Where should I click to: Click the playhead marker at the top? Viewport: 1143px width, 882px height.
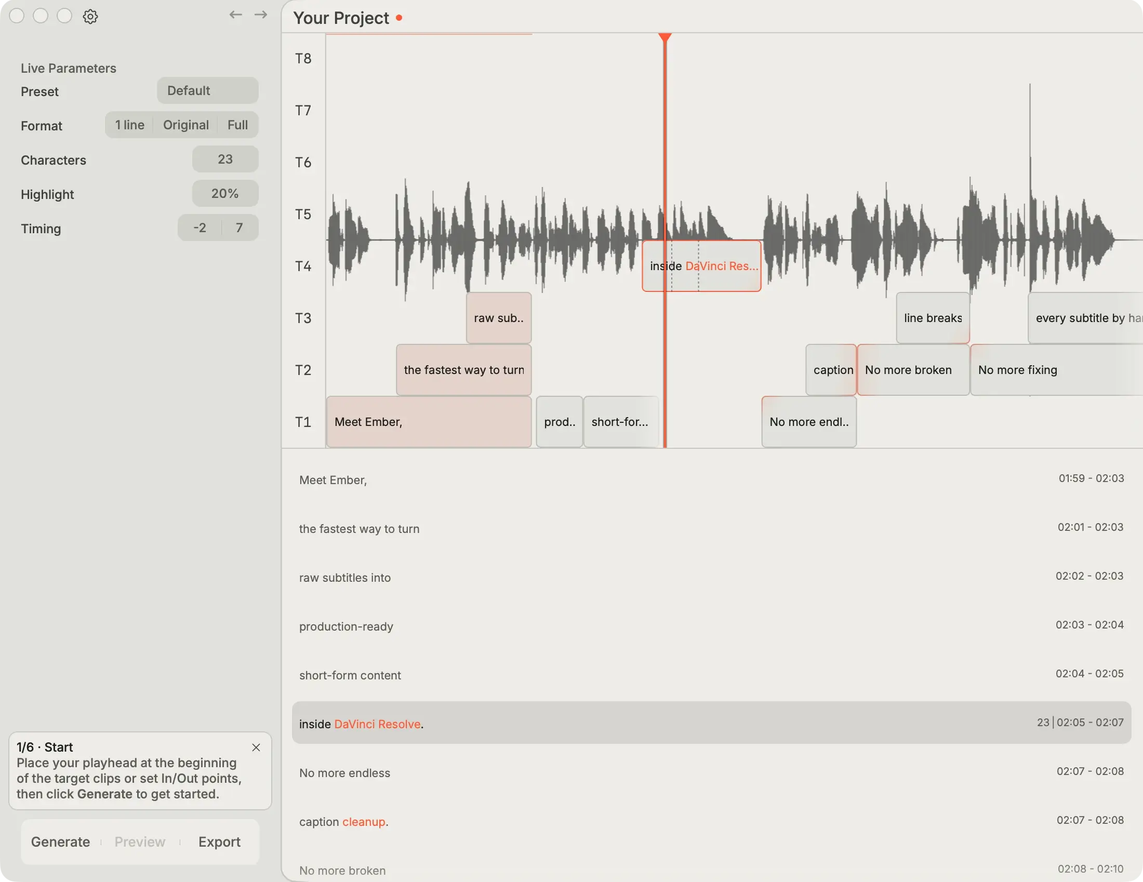(x=664, y=38)
